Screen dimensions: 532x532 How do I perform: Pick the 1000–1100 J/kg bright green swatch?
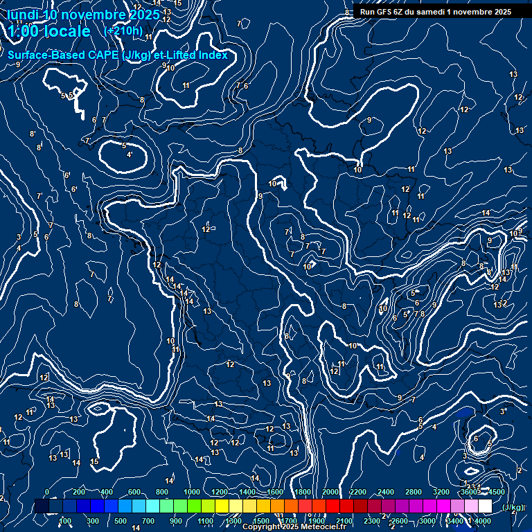(194, 506)
